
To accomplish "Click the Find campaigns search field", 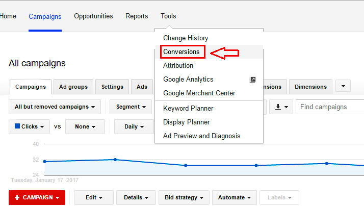I will (x=330, y=107).
